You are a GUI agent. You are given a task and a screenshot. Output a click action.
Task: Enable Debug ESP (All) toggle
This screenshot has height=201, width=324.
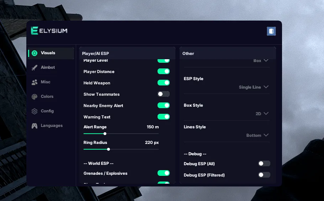coord(264,163)
